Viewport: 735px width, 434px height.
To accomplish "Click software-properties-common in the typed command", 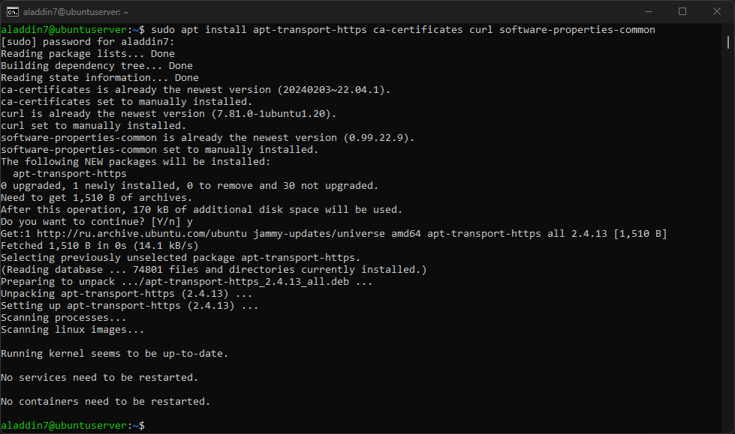I will pyautogui.click(x=577, y=30).
